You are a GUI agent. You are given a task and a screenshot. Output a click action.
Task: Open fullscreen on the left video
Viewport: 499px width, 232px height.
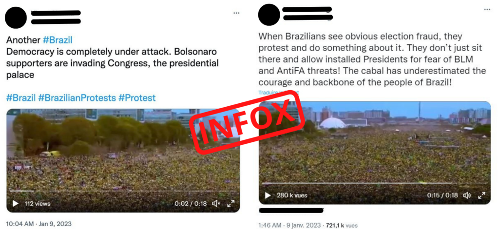(x=230, y=203)
